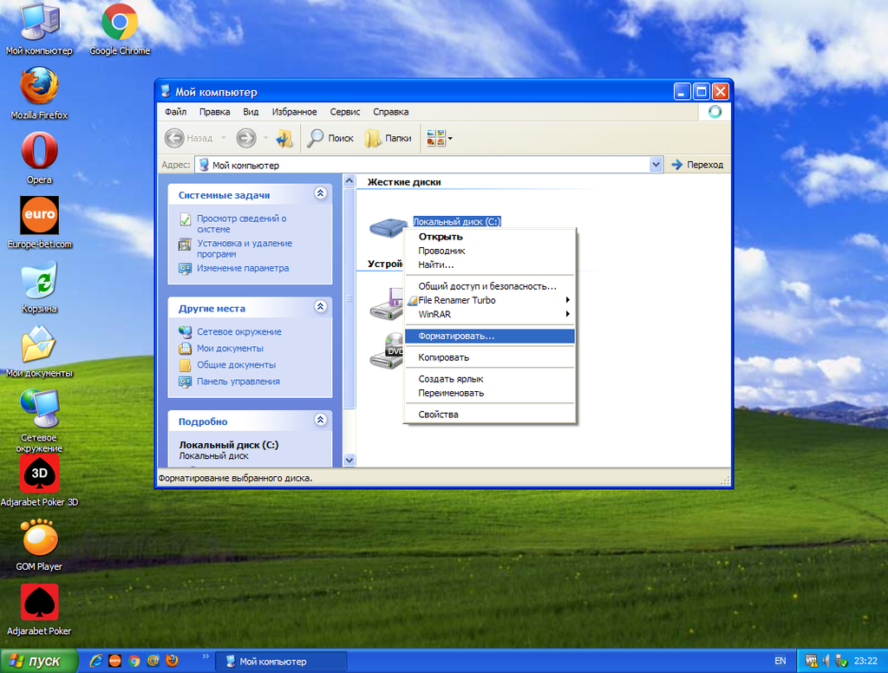Click Chrome quick launch taskbar icon
The width and height of the screenshot is (888, 673).
[134, 661]
